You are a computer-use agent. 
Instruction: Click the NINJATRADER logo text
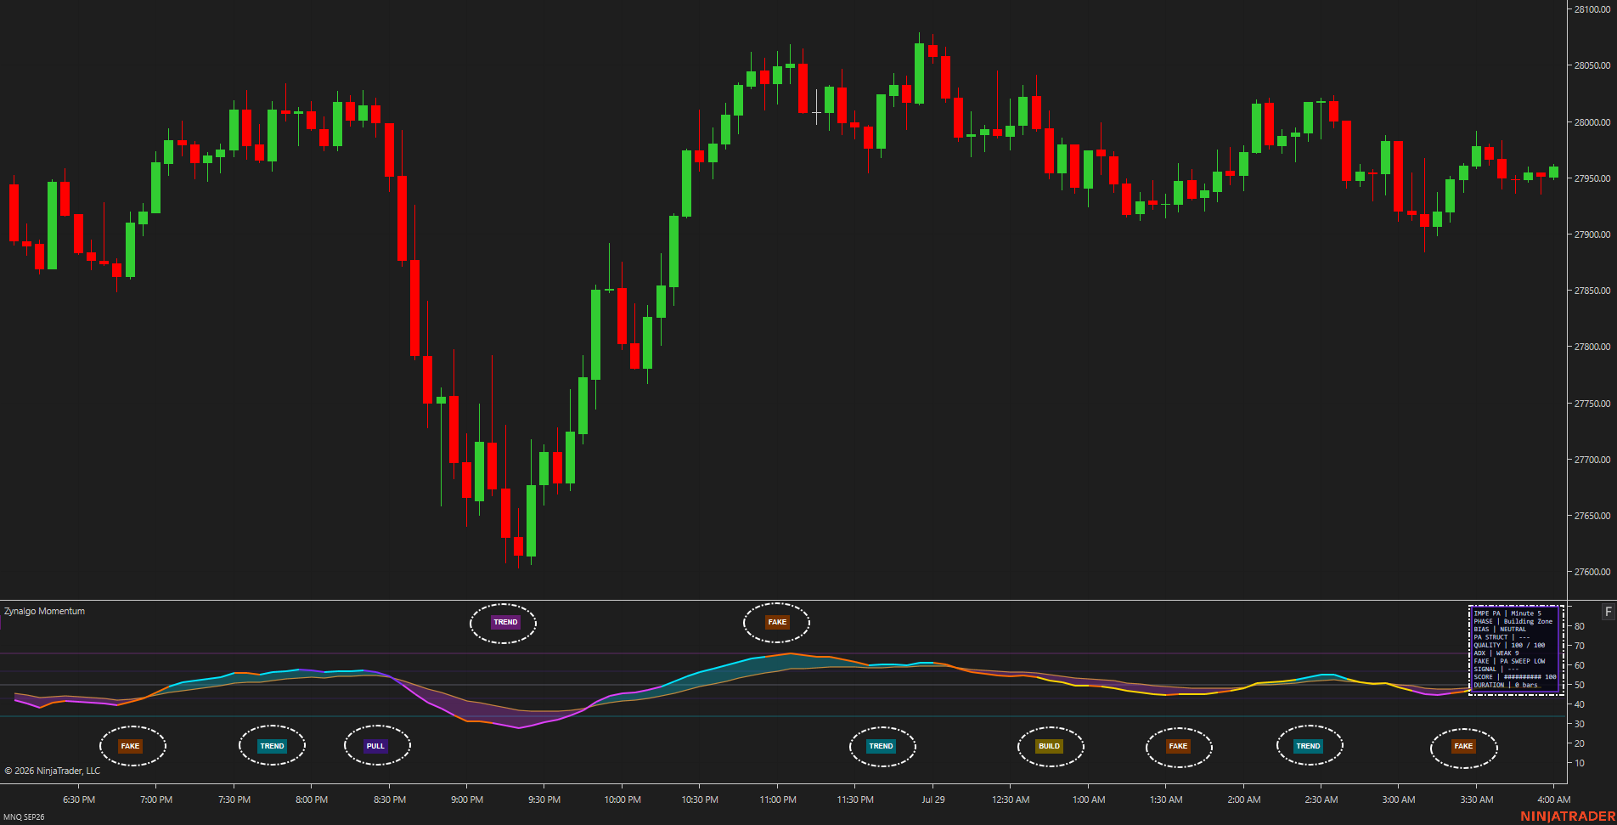(x=1568, y=817)
